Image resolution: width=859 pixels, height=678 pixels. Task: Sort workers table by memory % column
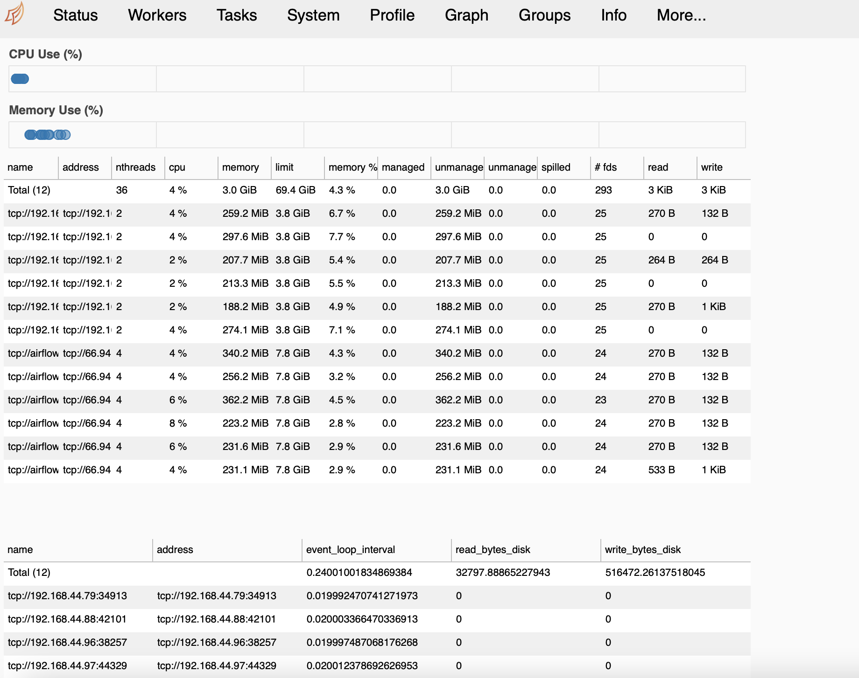pyautogui.click(x=352, y=167)
